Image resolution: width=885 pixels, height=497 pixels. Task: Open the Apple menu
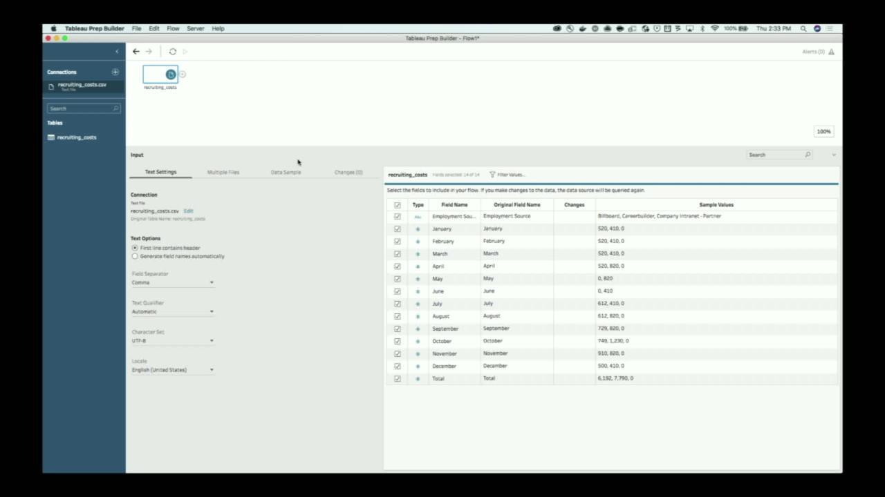click(x=53, y=29)
